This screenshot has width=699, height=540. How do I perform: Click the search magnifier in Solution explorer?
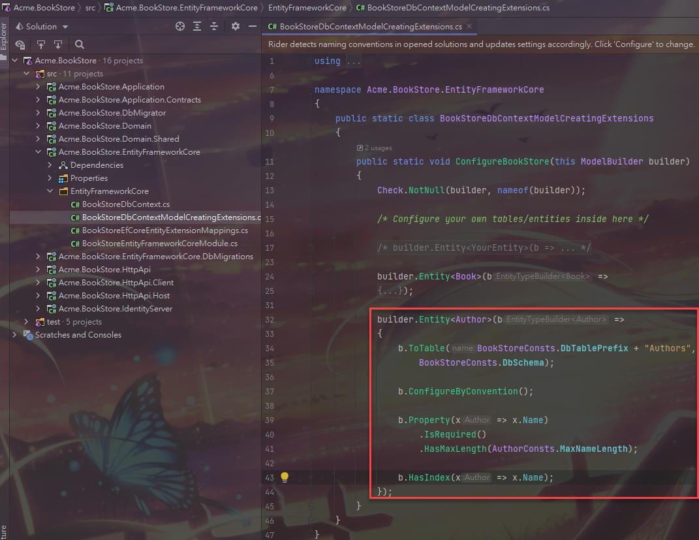pos(80,44)
